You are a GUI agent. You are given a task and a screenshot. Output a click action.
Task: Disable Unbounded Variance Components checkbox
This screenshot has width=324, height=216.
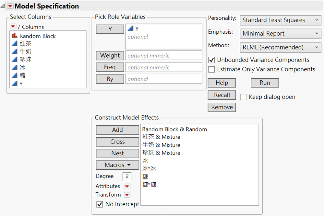pos(211,60)
